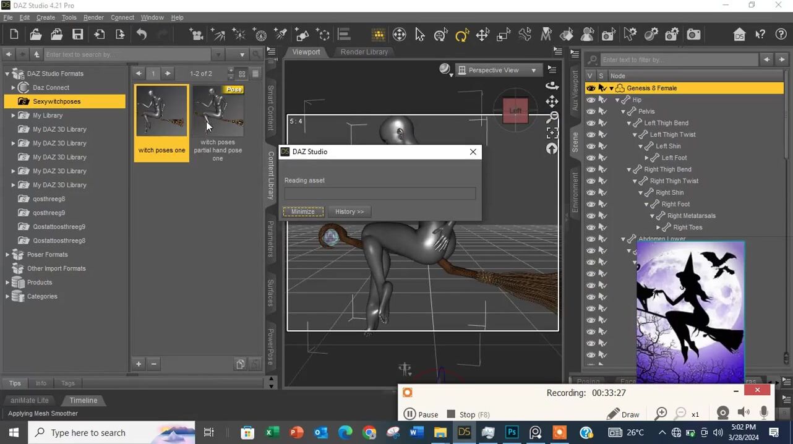Click the Save Scene floppy disk icon
Viewport: 793px width, 444px height.
click(x=77, y=35)
